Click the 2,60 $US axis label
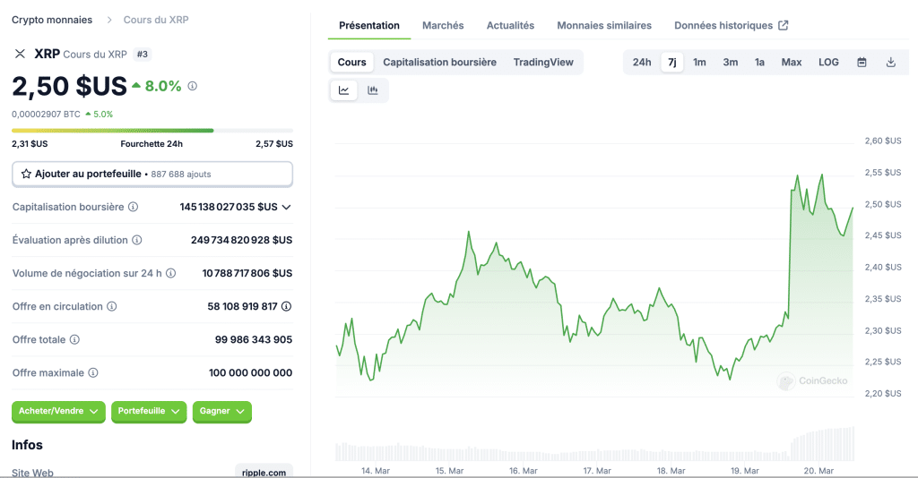Viewport: 918px width, 478px height. [883, 141]
